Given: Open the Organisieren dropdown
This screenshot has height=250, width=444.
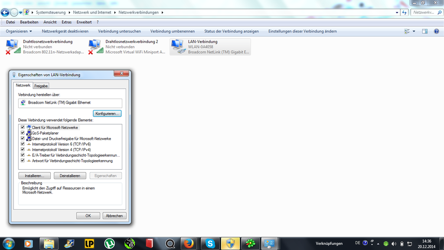Looking at the screenshot, I should 19,31.
